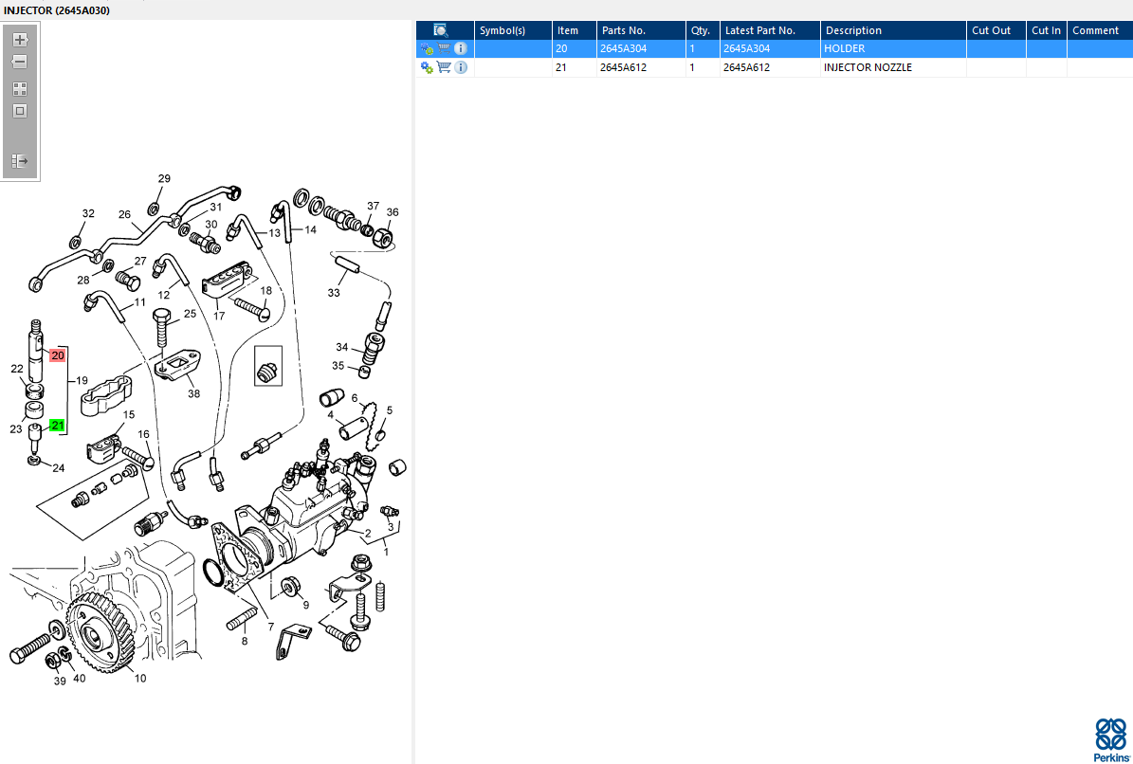Sort by the Item column header
The width and height of the screenshot is (1133, 764).
point(575,30)
